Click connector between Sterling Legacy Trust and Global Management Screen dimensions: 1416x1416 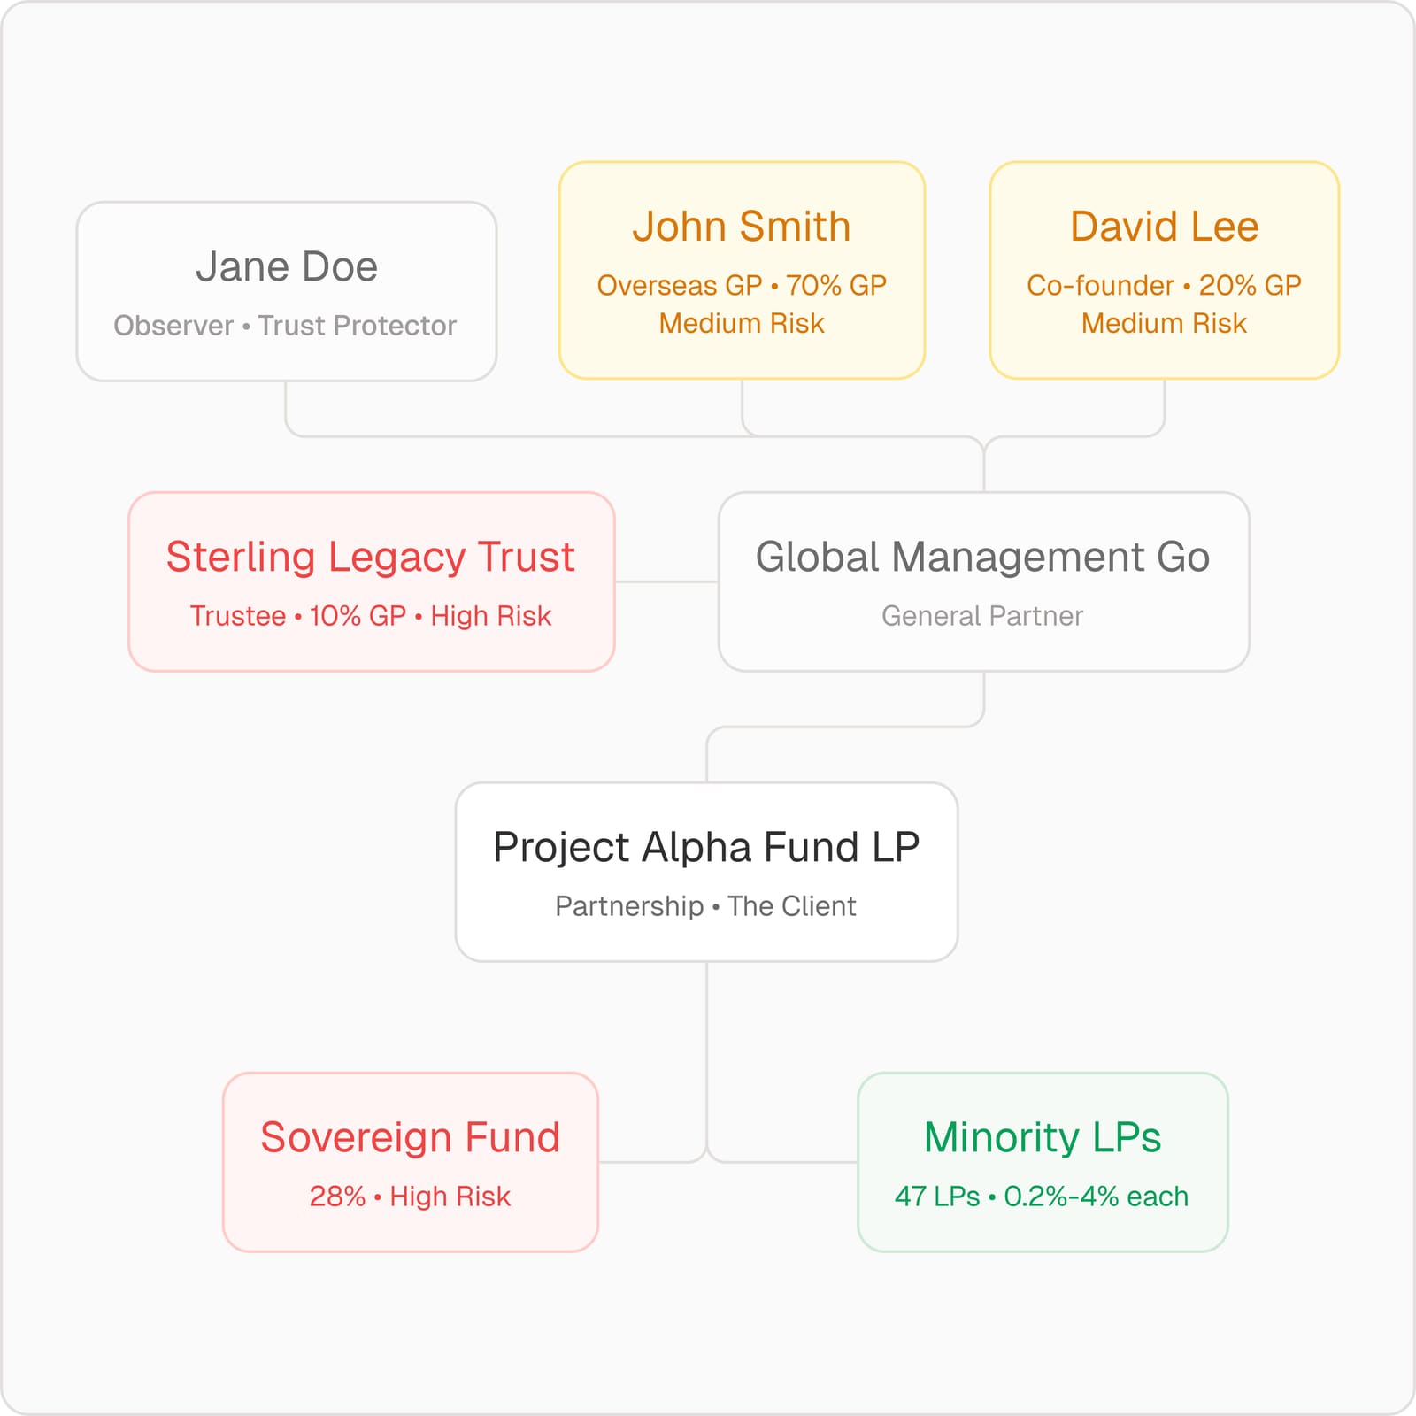coord(666,581)
